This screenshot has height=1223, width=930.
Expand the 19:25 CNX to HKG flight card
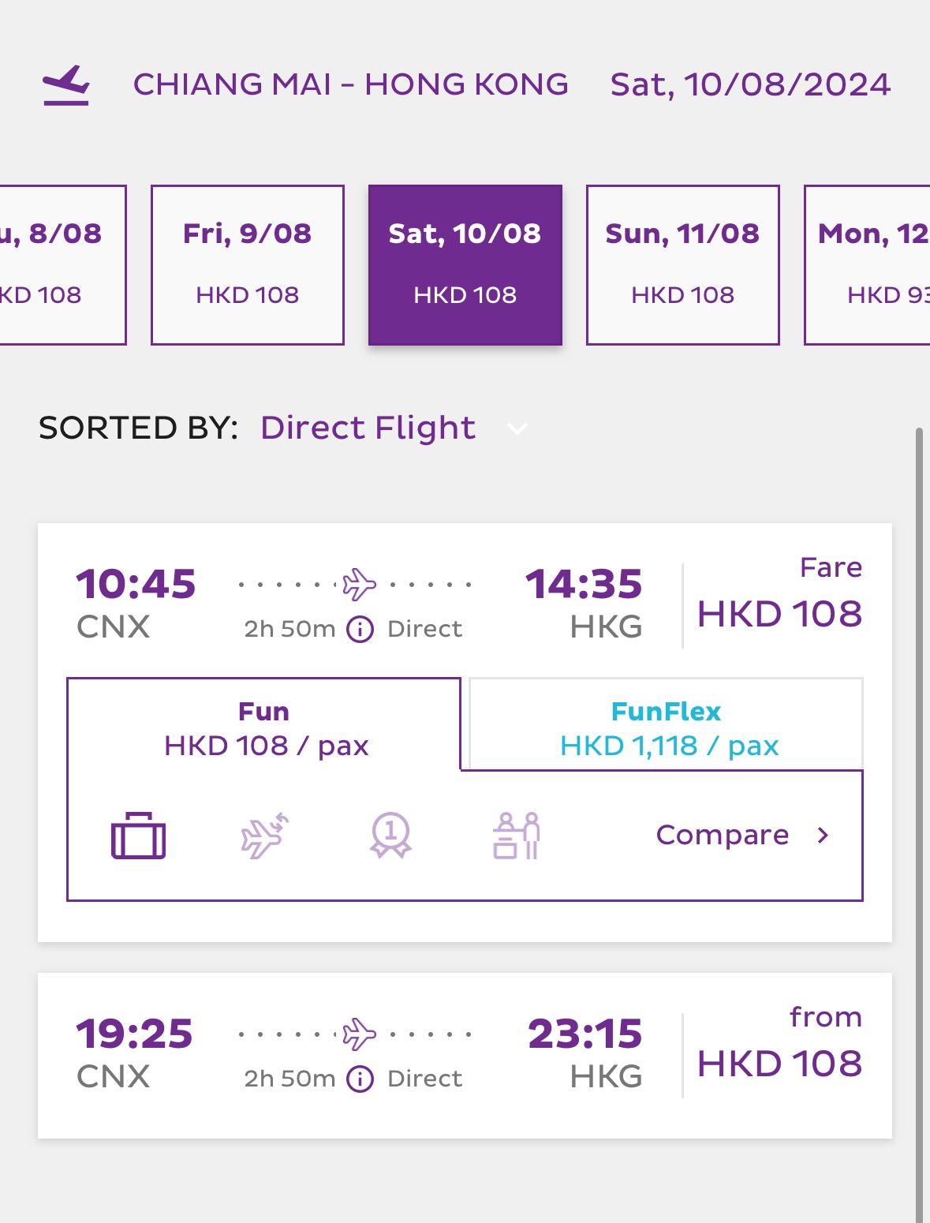[x=465, y=1055]
